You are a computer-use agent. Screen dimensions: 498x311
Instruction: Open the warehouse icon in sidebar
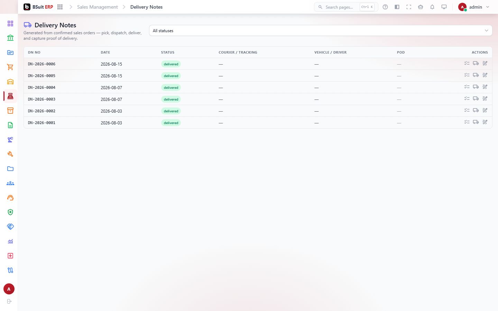[x=10, y=82]
